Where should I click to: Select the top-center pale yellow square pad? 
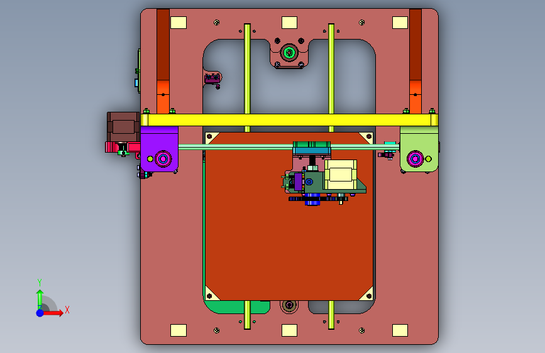289,23
